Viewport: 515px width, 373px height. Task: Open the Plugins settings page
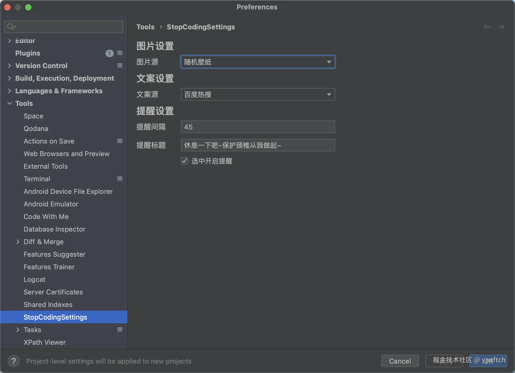[28, 53]
